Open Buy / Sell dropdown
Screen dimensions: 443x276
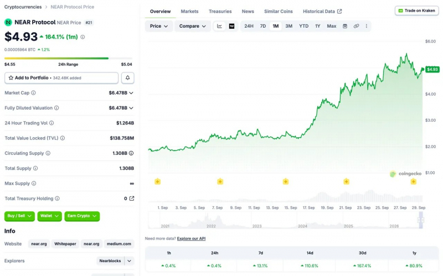pyautogui.click(x=19, y=216)
